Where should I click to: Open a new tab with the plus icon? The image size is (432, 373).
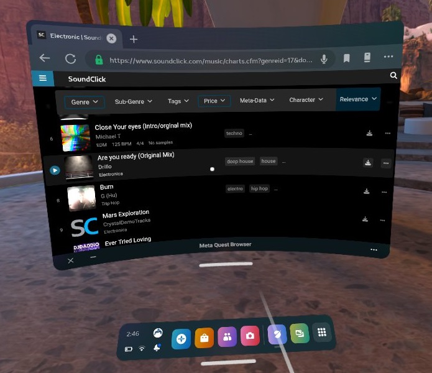[134, 39]
